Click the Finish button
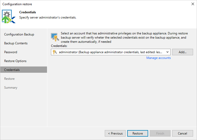197x140 pixels. 160,133
